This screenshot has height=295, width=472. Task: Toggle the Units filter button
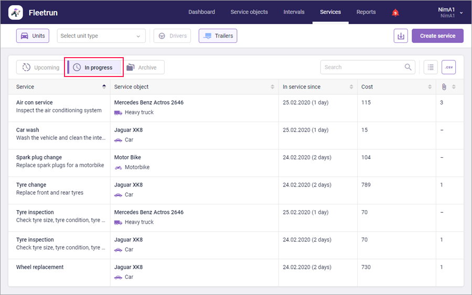pyautogui.click(x=33, y=36)
